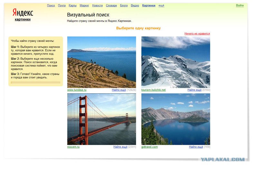Screen dimensions: 253x169
Task: Click the Войти login link
Action: click(239, 5)
